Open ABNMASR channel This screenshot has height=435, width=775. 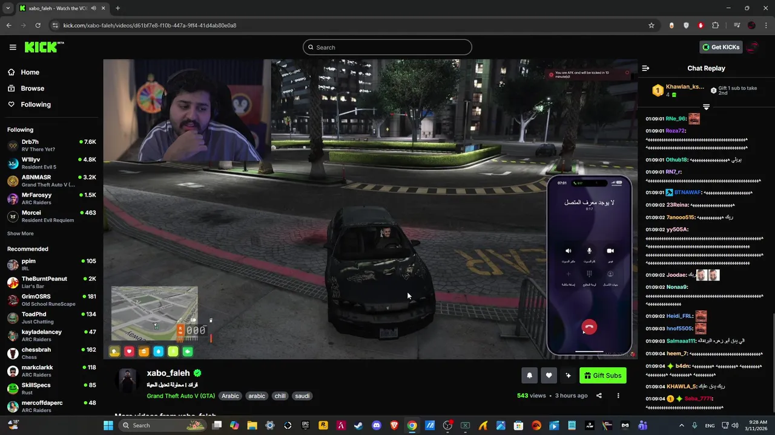(x=51, y=181)
